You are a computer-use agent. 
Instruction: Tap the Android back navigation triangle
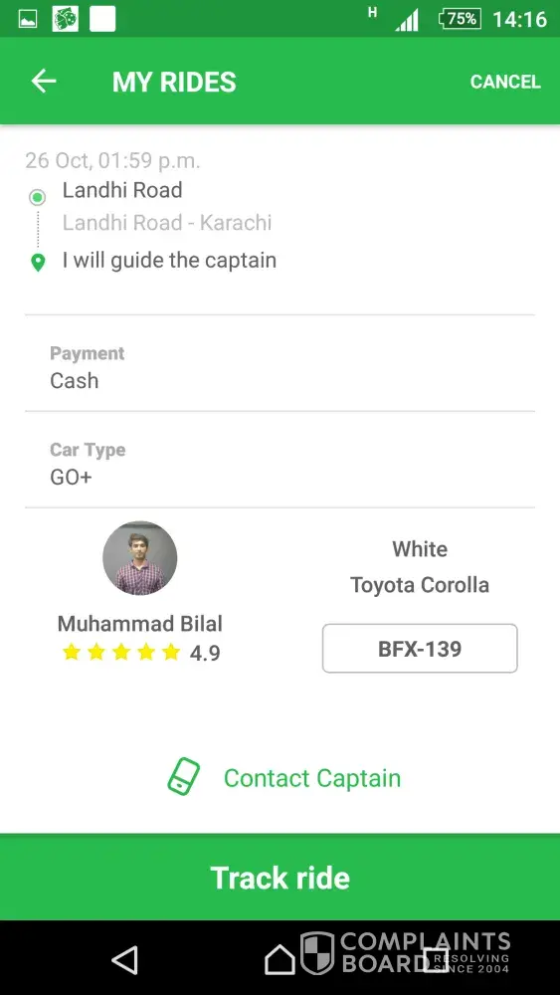coord(125,959)
